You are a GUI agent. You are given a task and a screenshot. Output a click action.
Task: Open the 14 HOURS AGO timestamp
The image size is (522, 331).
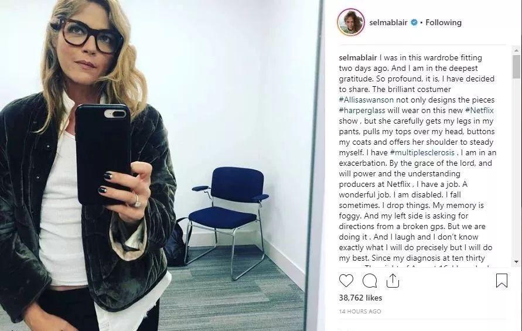[360, 311]
